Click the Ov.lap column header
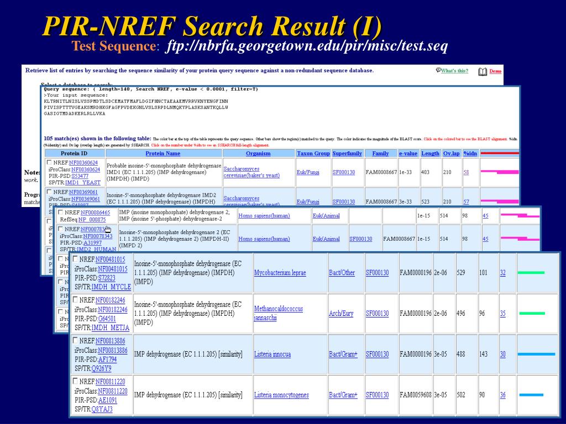 [x=452, y=153]
